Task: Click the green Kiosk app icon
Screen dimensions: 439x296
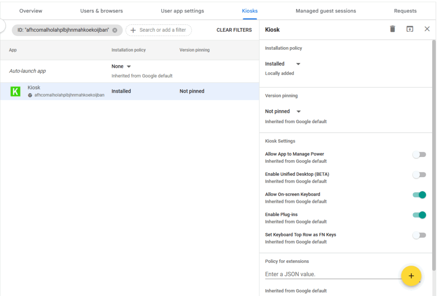Action: point(15,91)
